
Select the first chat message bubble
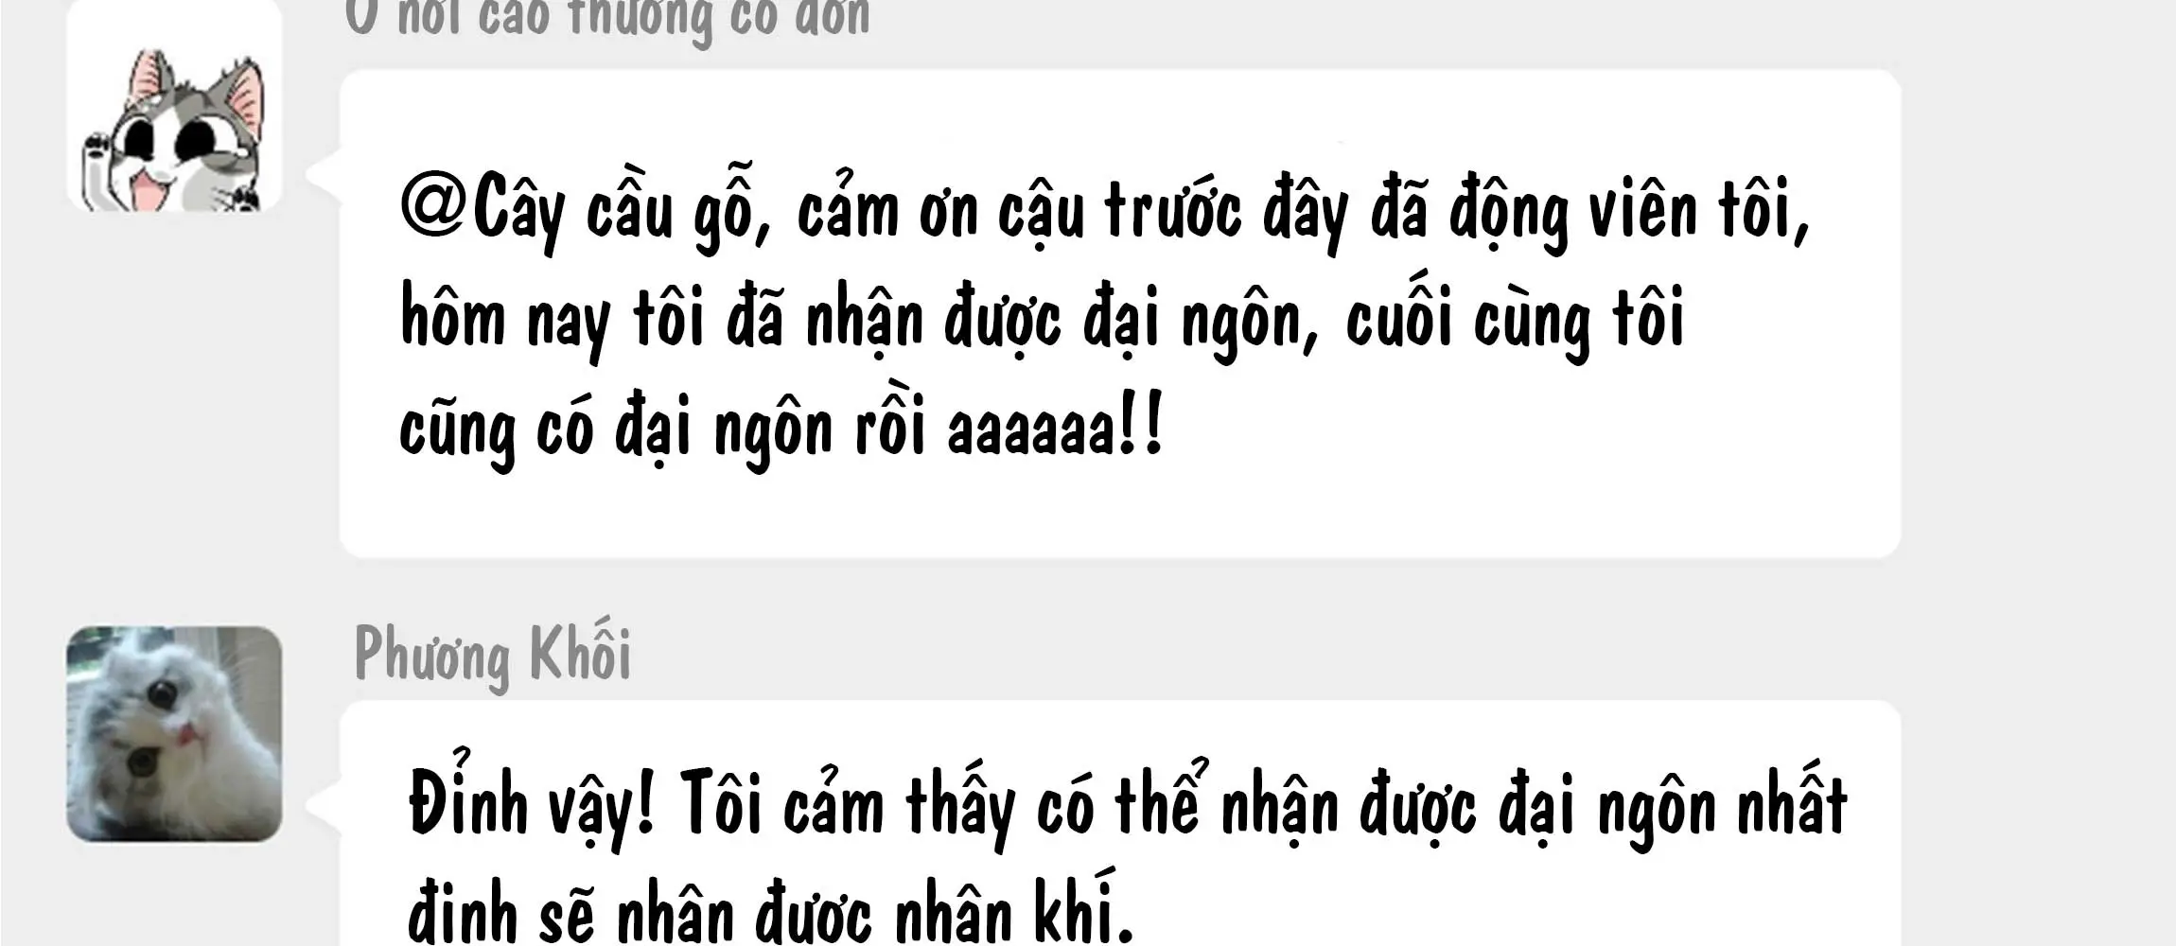[x=1120, y=313]
